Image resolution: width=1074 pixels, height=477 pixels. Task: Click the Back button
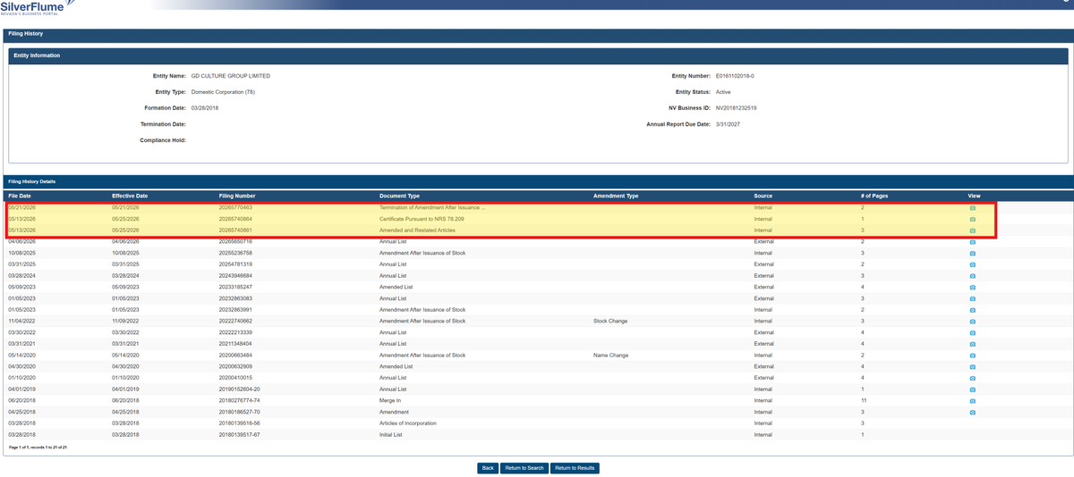pyautogui.click(x=488, y=468)
